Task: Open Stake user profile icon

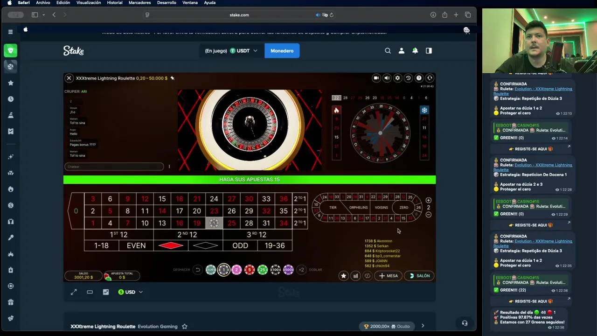Action: pos(401,50)
